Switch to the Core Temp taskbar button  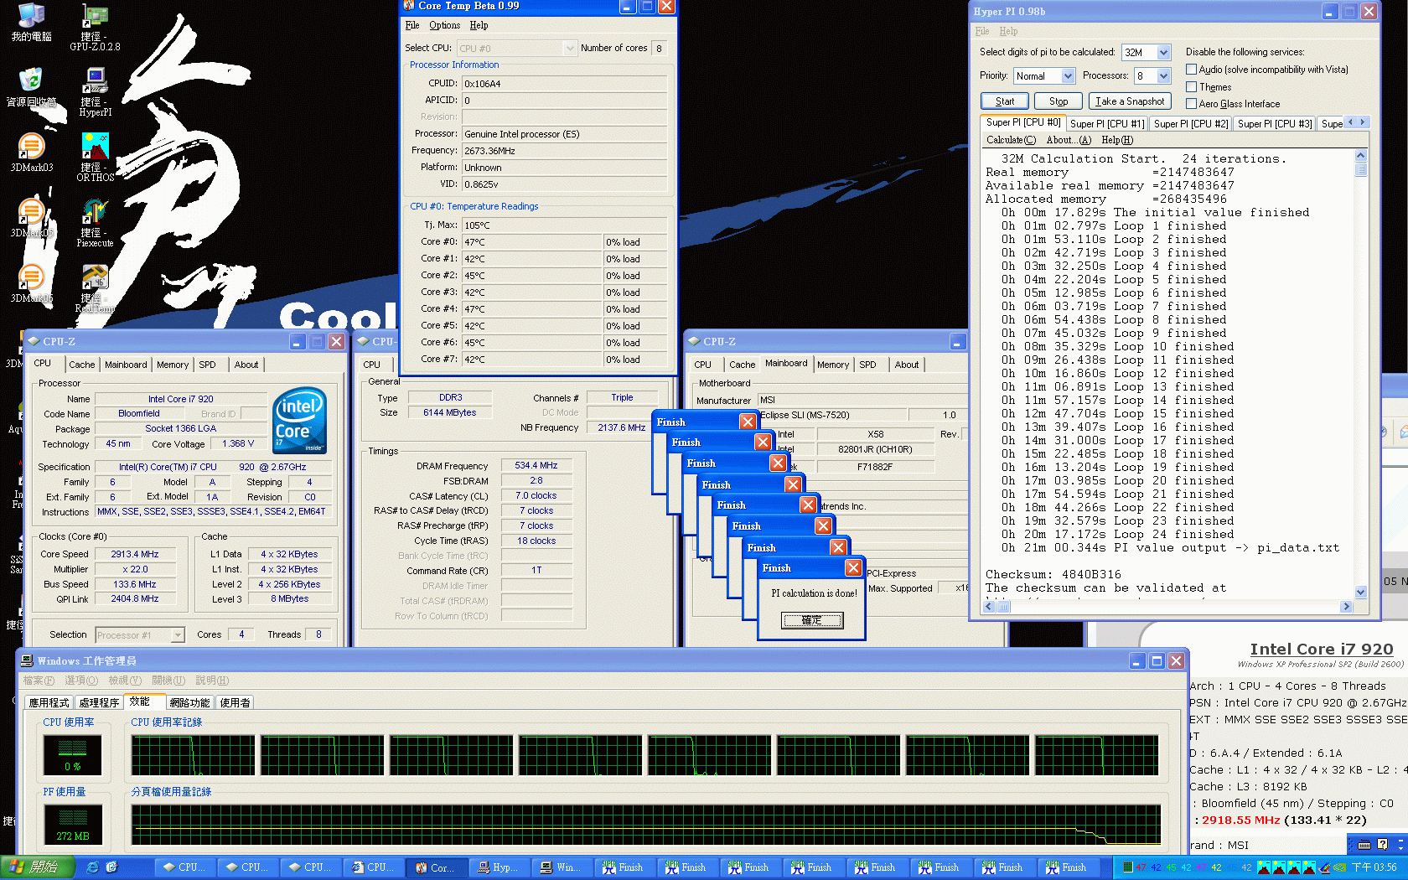coord(436,867)
